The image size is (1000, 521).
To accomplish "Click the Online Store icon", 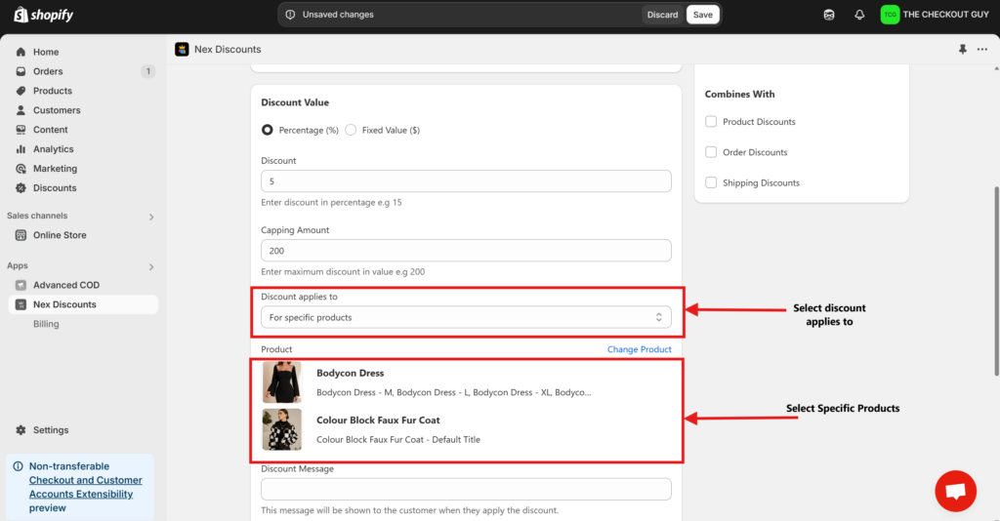I will 21,235.
